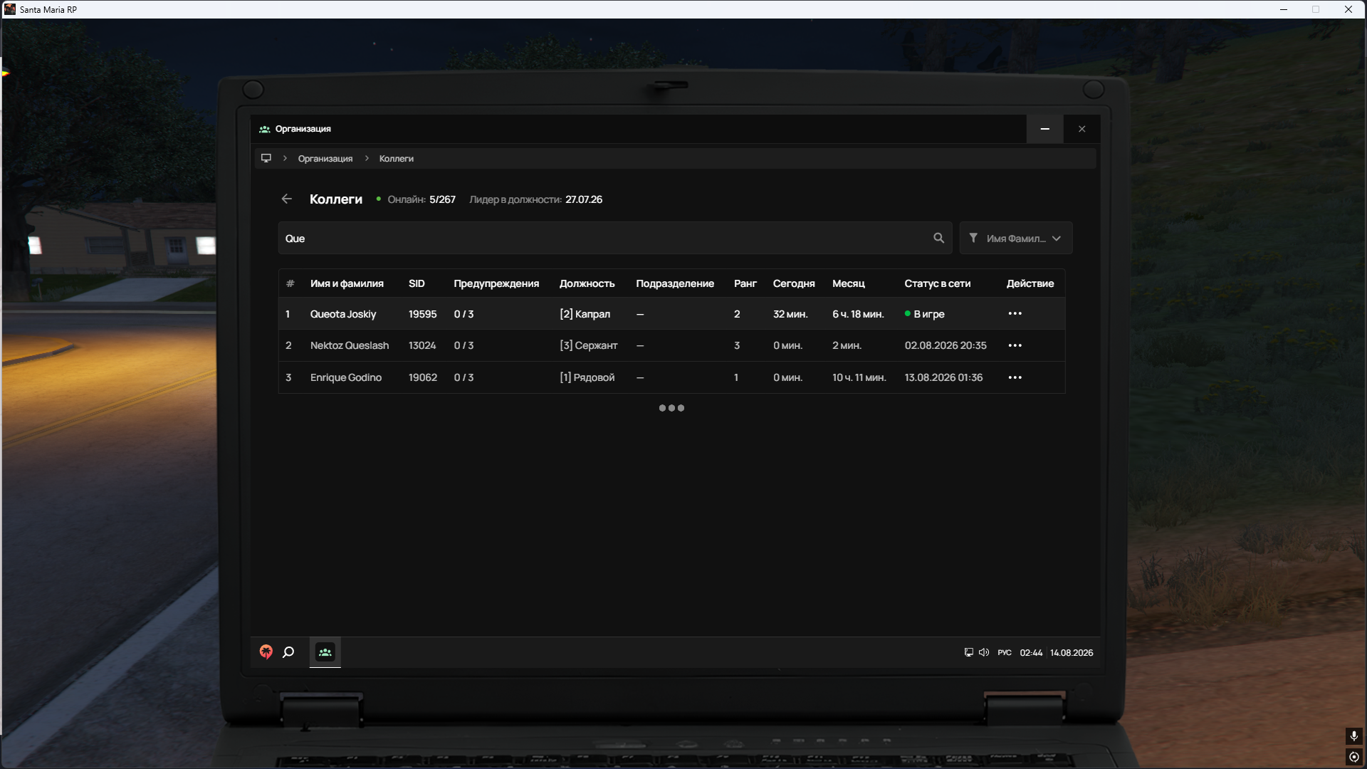The image size is (1367, 769).
Task: Click the Статус в сети column header
Action: point(938,283)
